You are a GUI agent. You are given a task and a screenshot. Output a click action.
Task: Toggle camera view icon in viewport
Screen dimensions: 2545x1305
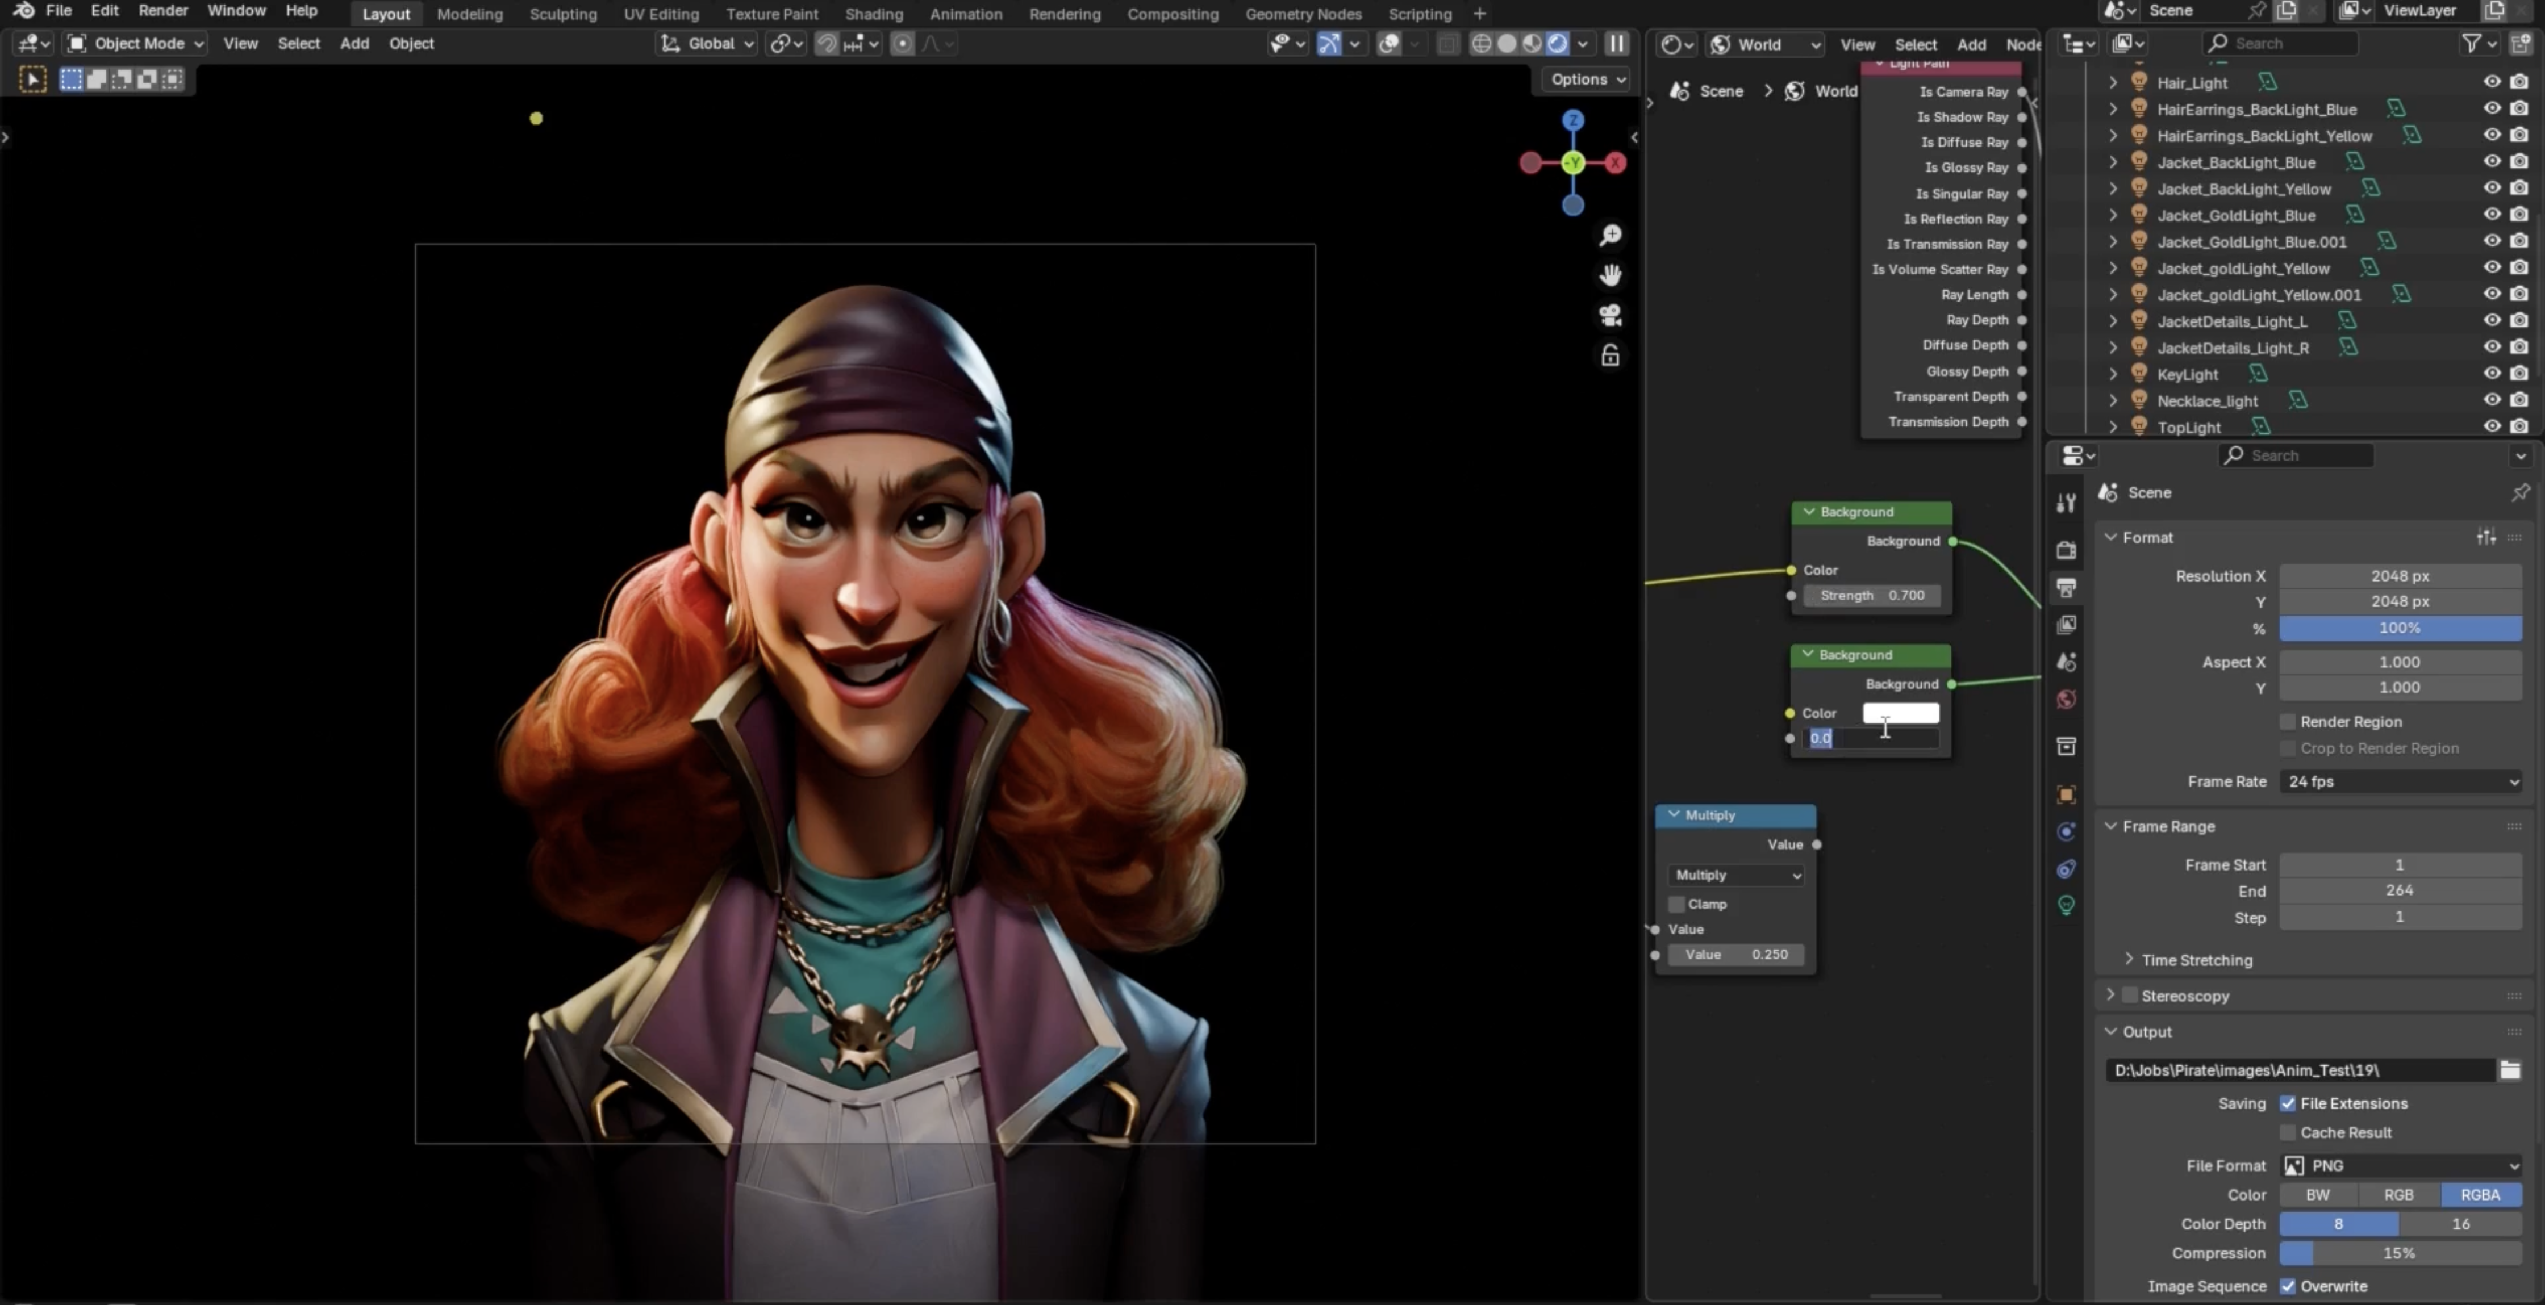1611,315
